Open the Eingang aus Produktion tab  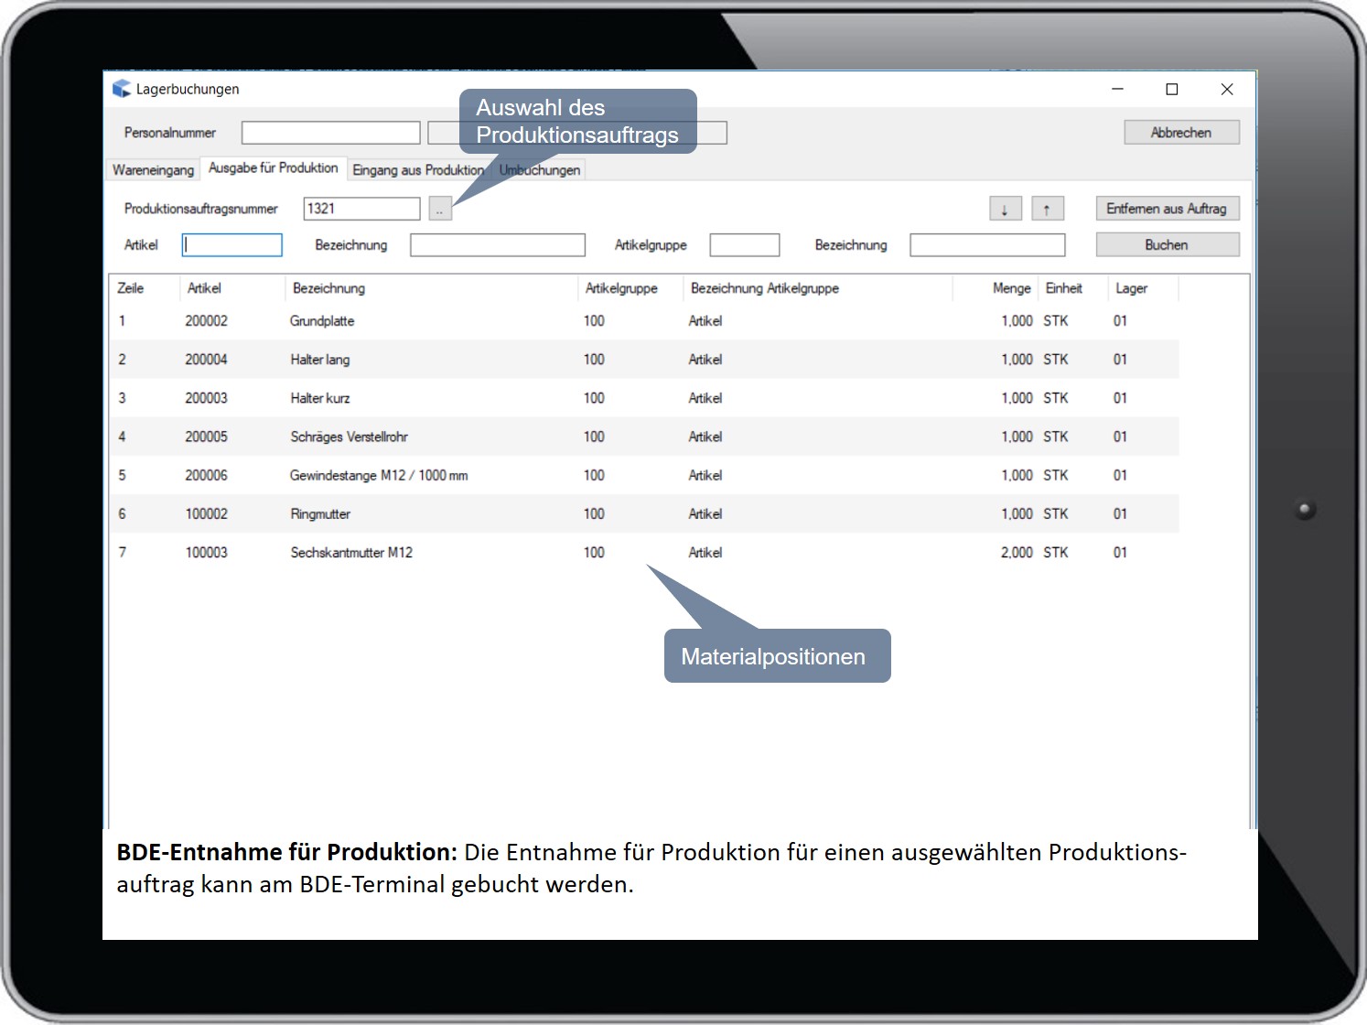coord(418,170)
